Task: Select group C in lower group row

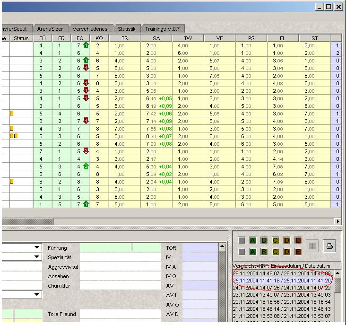Action: tap(276, 252)
